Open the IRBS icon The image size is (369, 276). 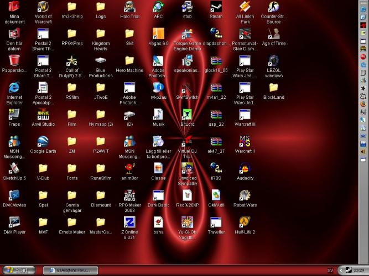click(216, 168)
